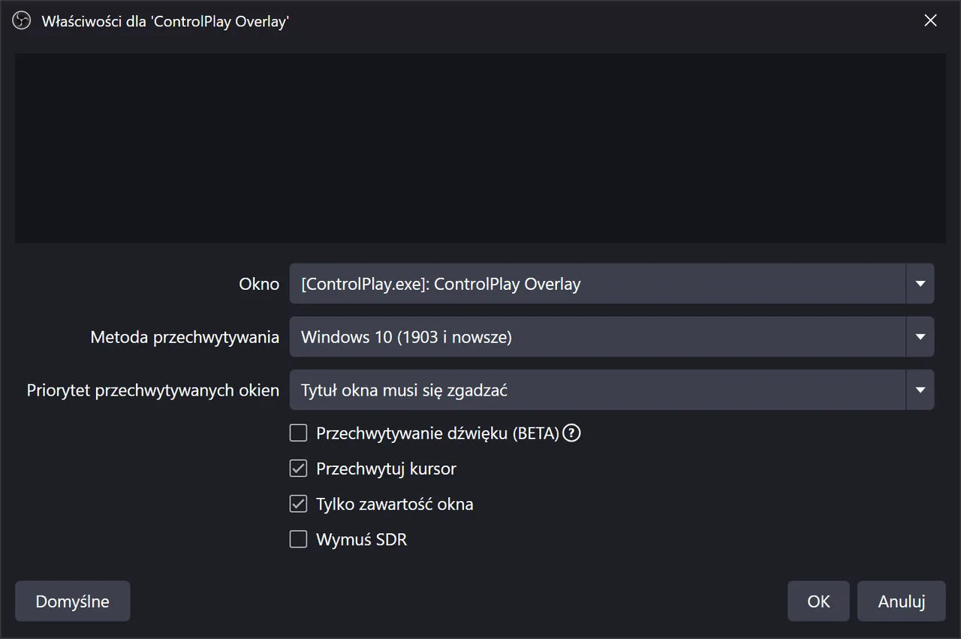This screenshot has width=961, height=639.
Task: Open Metoda przechwytywania dropdown
Action: (x=612, y=337)
